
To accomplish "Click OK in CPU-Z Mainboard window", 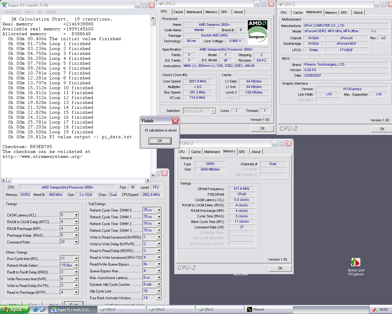I will [x=382, y=129].
